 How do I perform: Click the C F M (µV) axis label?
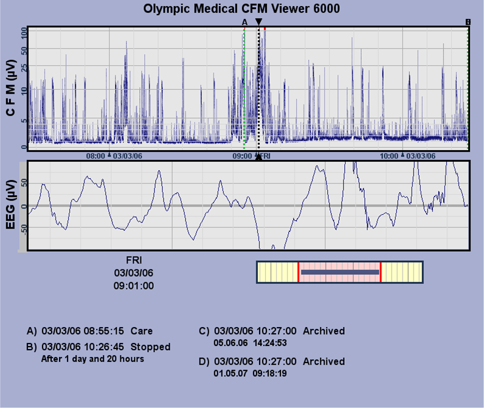click(x=10, y=88)
